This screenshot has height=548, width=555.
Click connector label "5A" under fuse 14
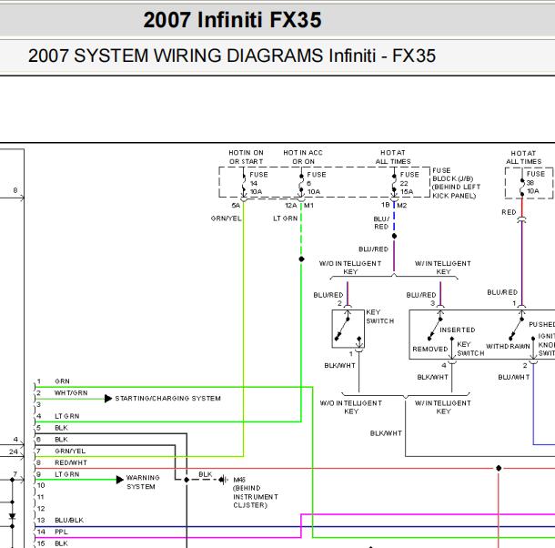(236, 206)
